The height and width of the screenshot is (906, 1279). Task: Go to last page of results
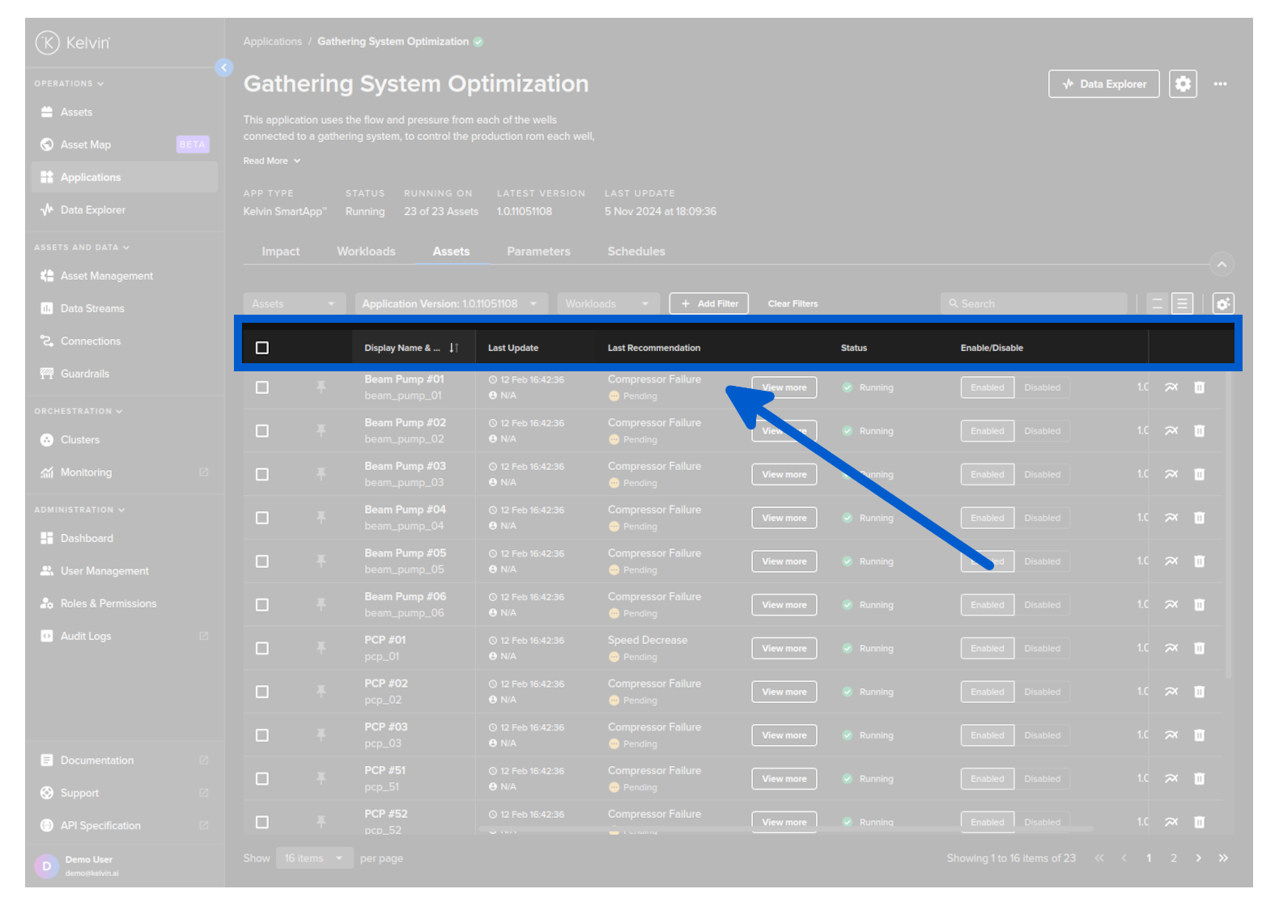[1222, 858]
